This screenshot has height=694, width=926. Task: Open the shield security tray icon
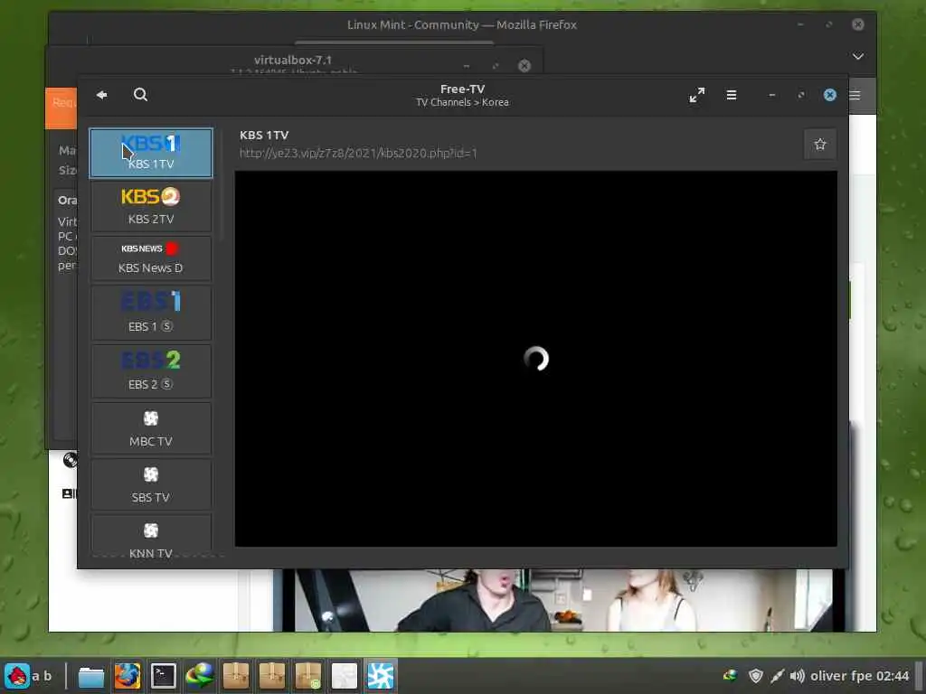click(x=755, y=676)
